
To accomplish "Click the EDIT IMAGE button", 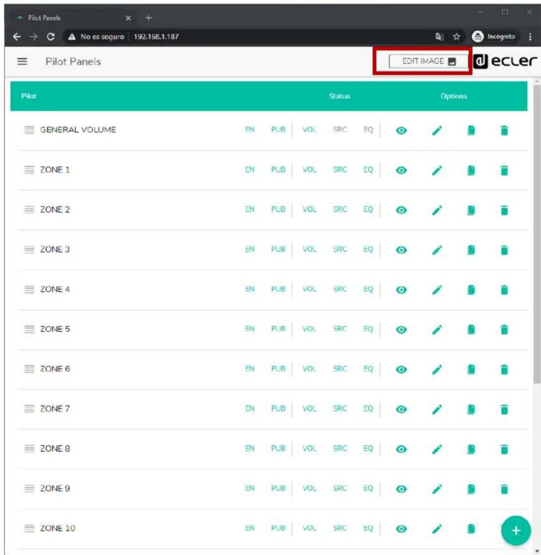I will click(x=428, y=61).
